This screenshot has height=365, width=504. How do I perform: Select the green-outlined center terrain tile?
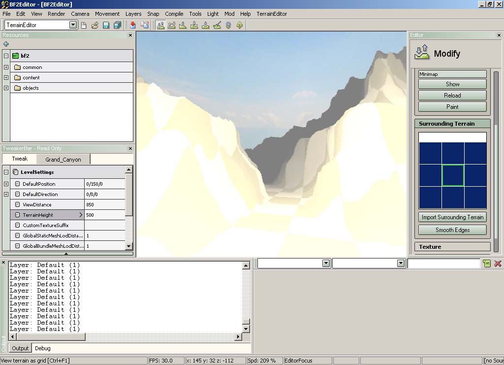(453, 175)
